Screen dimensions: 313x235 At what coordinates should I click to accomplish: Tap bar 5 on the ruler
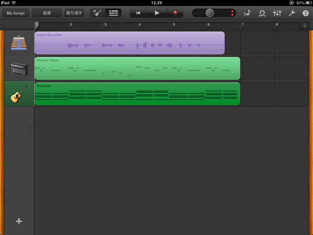pos(174,24)
